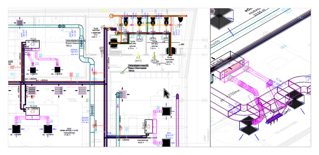
Task: Select the green thermostat symbol on the struck-through label's leader
Action: 122,73
